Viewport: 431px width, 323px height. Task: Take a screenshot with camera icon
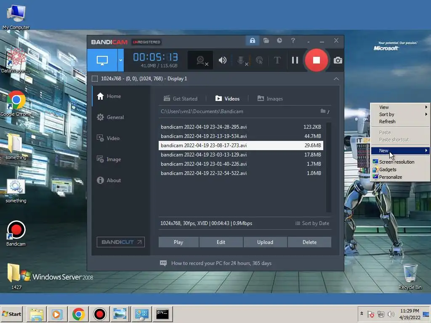[x=338, y=60]
